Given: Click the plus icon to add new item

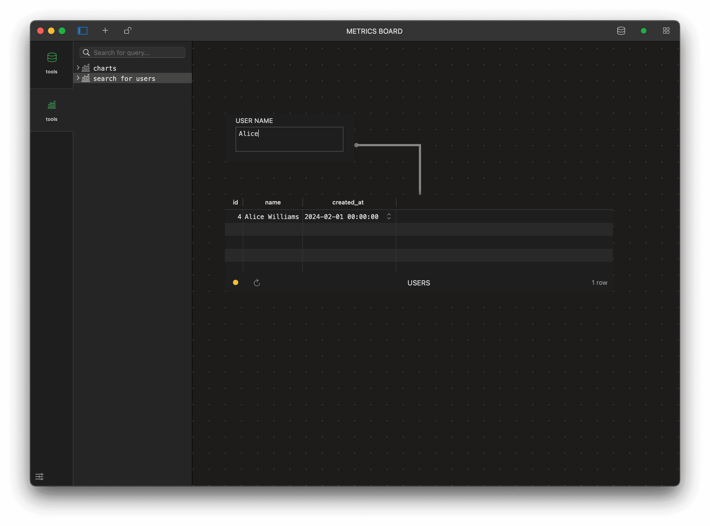Looking at the screenshot, I should click(x=105, y=30).
